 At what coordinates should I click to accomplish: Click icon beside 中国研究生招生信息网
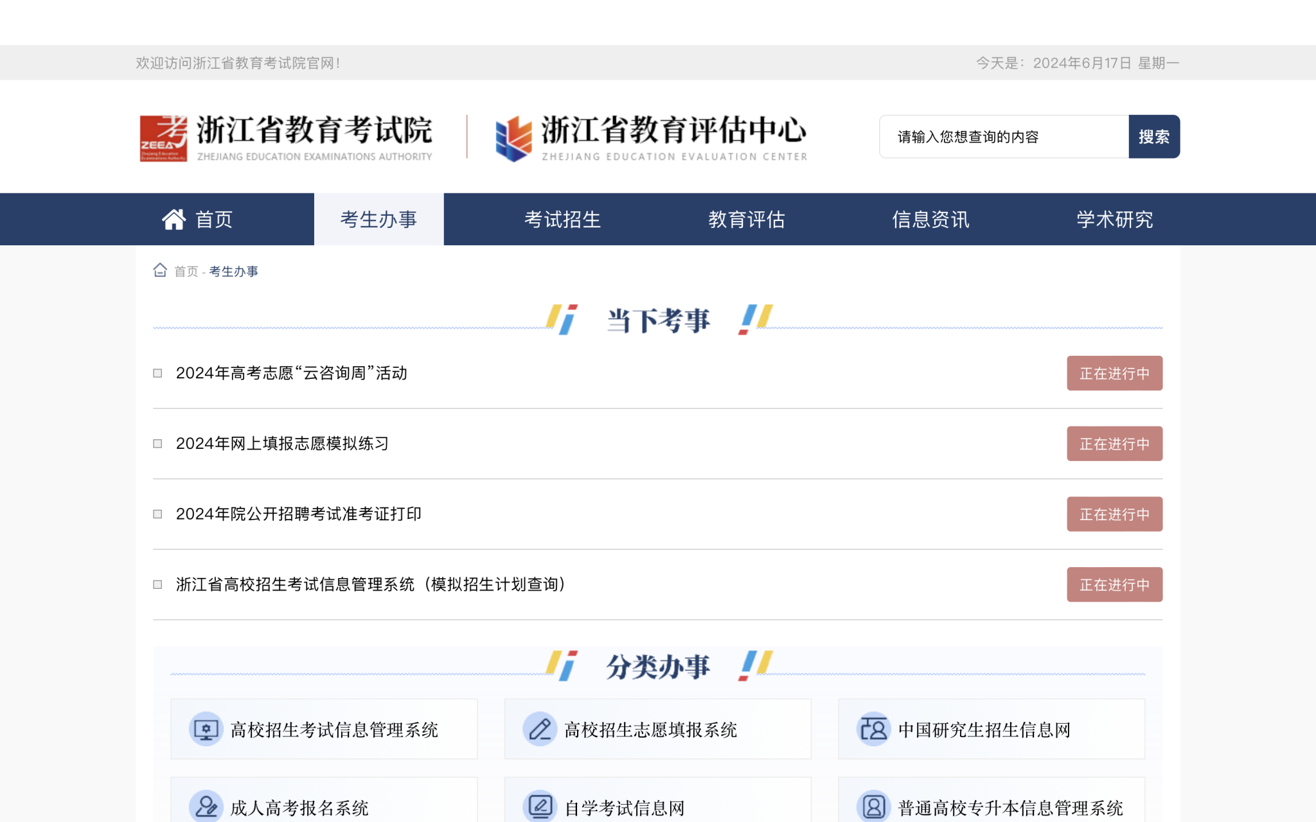[873, 730]
